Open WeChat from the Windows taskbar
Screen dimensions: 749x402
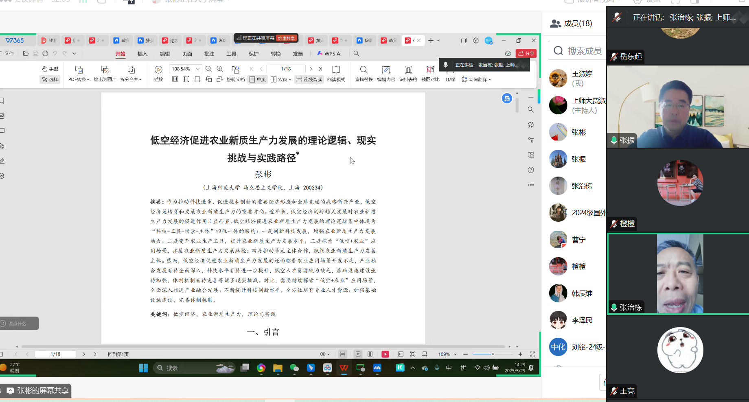click(294, 368)
